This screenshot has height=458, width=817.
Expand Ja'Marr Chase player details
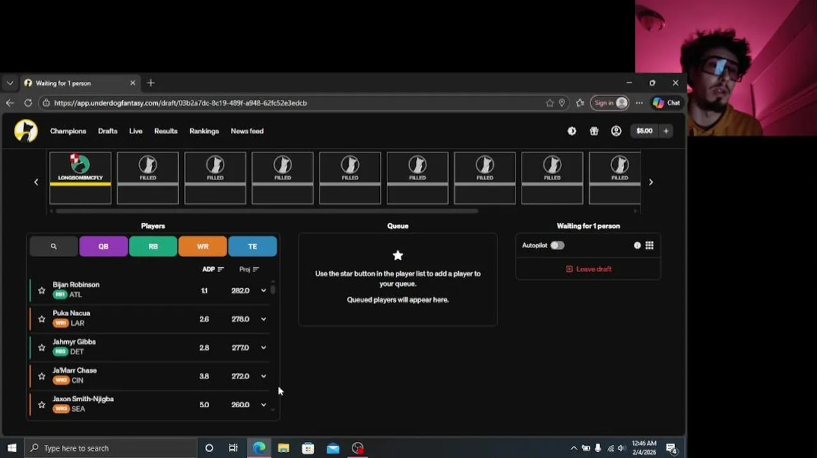pos(263,376)
